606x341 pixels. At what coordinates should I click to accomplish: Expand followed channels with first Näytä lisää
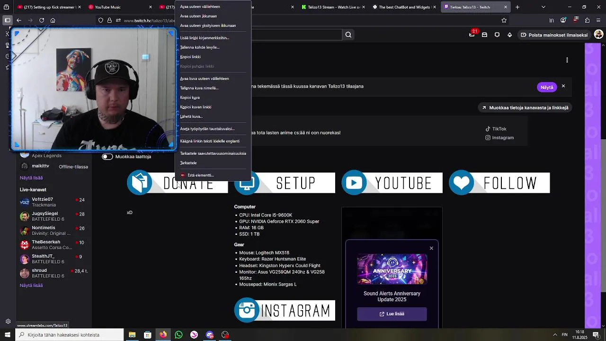coord(31,178)
